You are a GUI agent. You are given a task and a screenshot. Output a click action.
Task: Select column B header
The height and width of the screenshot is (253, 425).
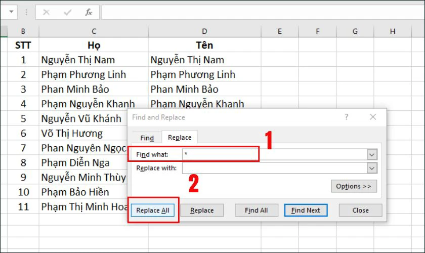(x=23, y=31)
